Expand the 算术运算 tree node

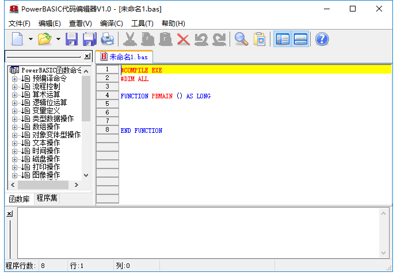click(x=14, y=95)
